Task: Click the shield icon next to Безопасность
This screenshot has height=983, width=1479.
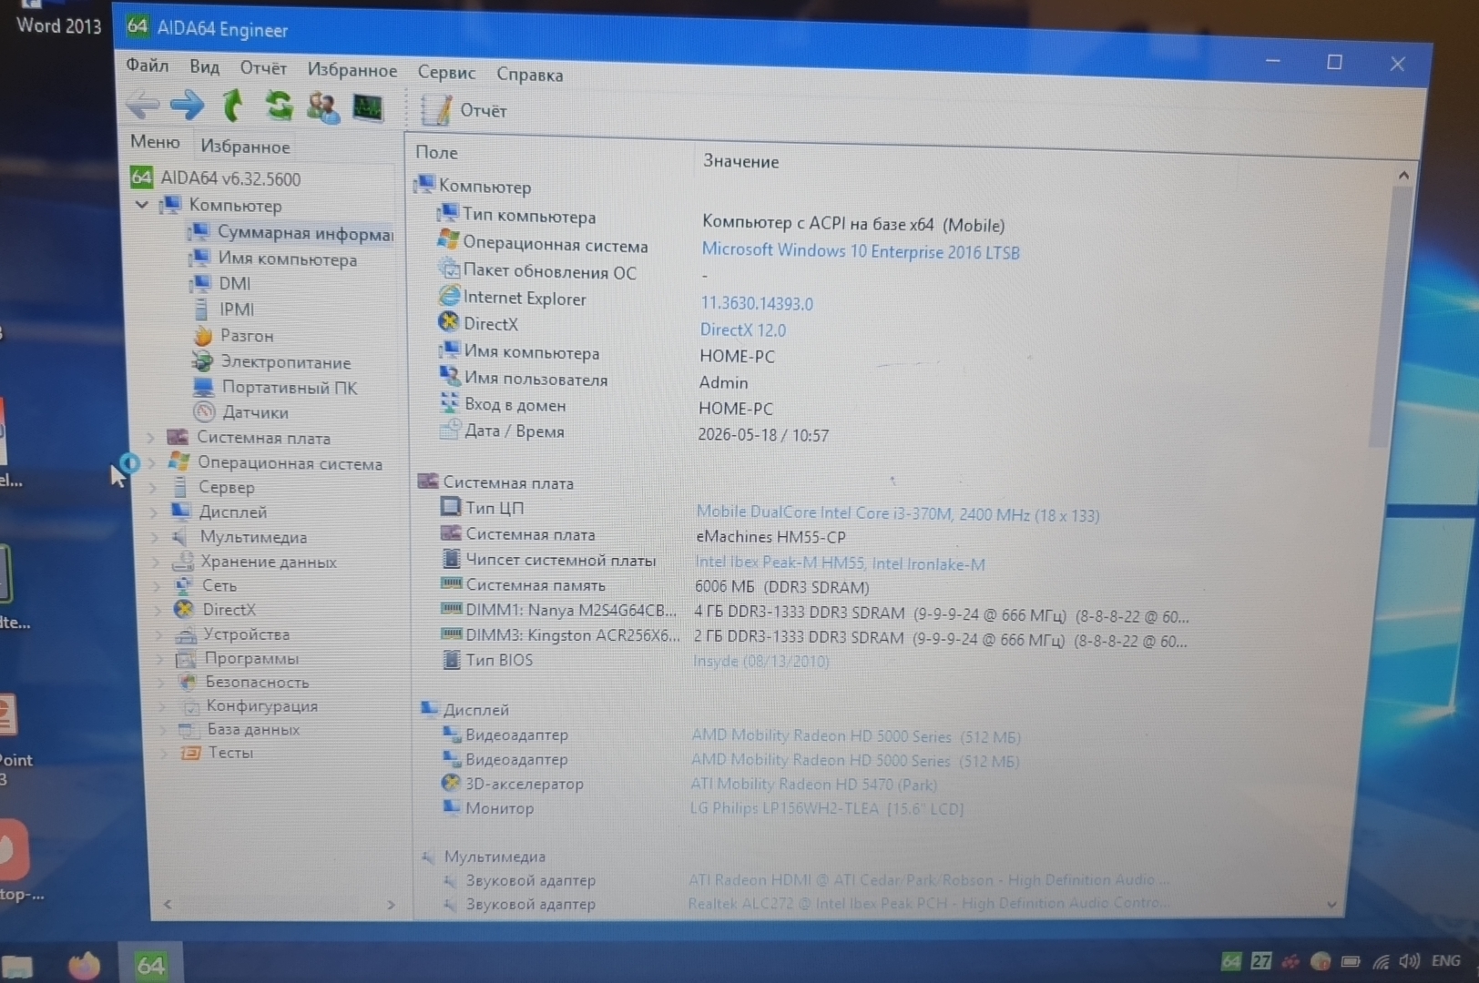Action: point(188,682)
